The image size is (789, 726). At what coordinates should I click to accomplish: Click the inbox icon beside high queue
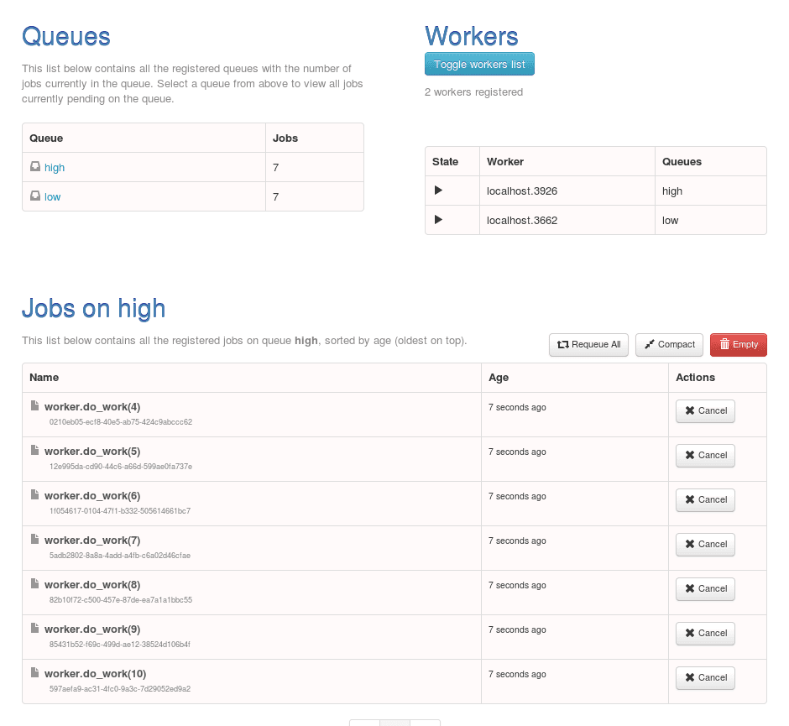pyautogui.click(x=34, y=166)
